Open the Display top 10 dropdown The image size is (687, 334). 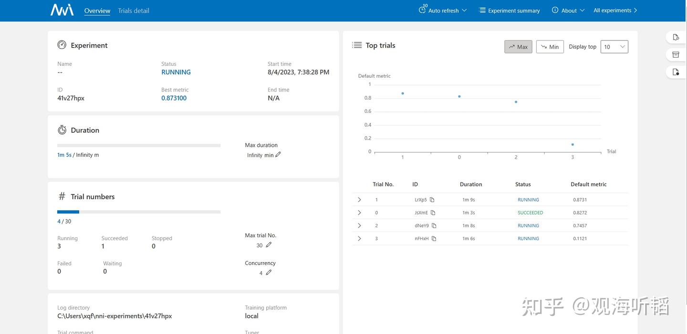[614, 47]
